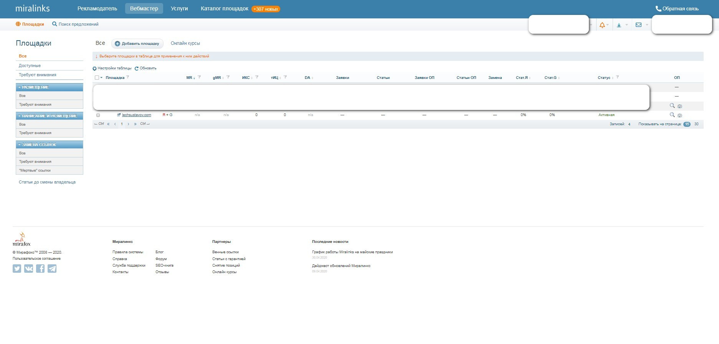The height and width of the screenshot is (344, 719).
Task: Open the Услуги top menu
Action: 179,8
